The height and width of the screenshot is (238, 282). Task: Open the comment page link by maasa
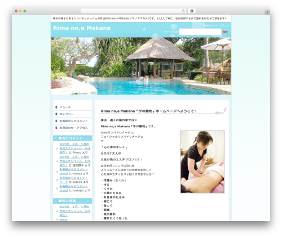tap(73, 172)
